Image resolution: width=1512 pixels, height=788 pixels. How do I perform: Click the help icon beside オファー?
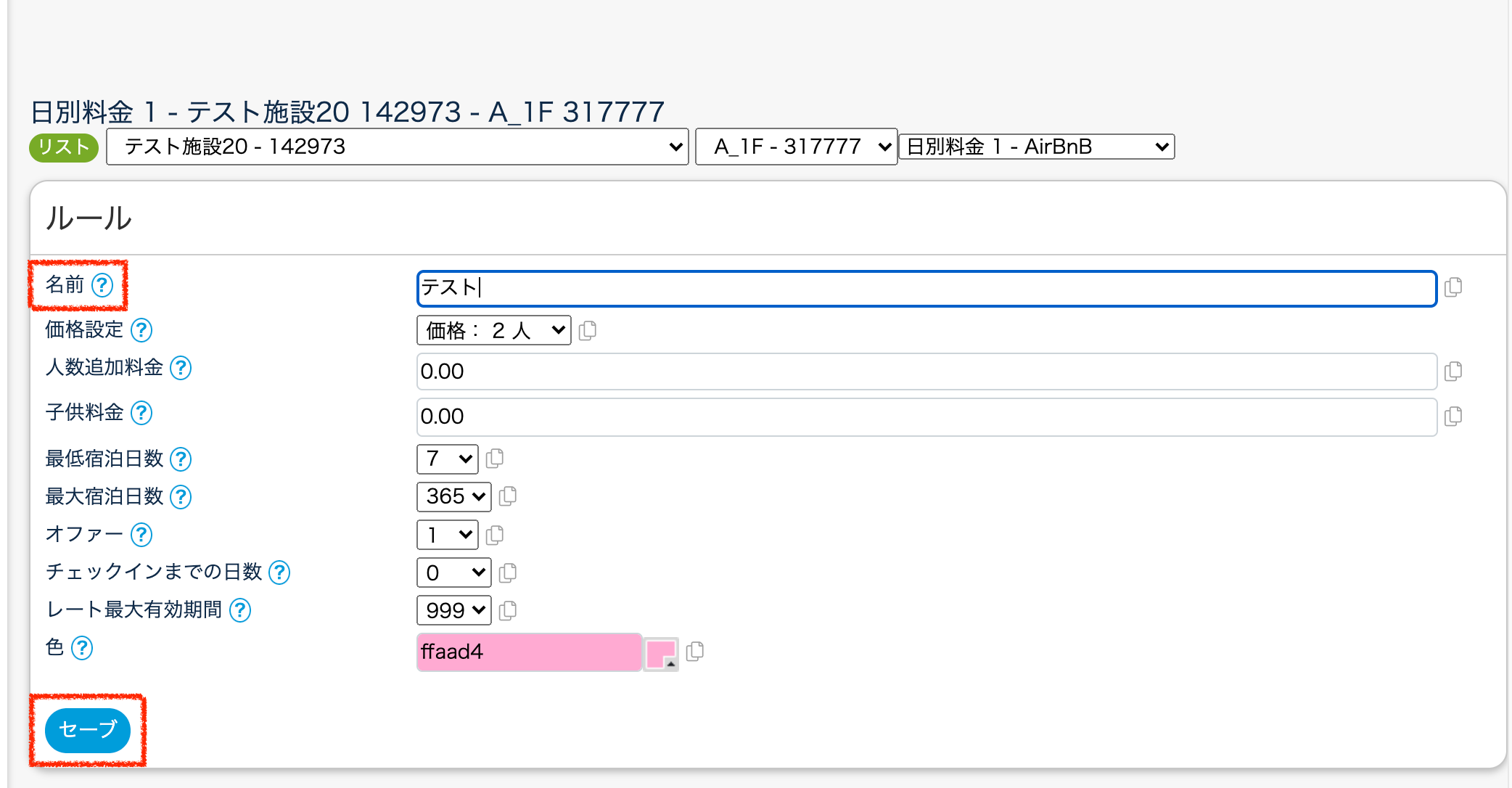pos(141,535)
